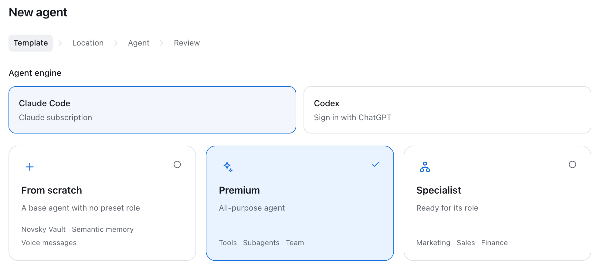The image size is (601, 267).
Task: Click the New agent page title
Action: [38, 12]
